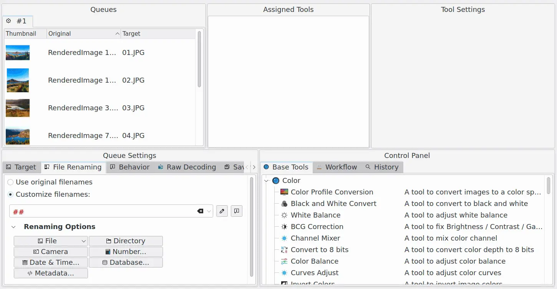Open the File renaming option dropdown
The width and height of the screenshot is (557, 289).
click(x=84, y=241)
